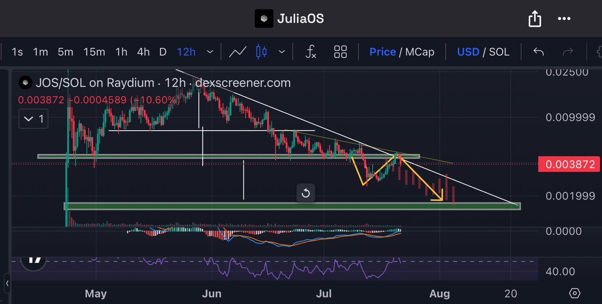602x304 pixels.
Task: Select the 4h timeframe
Action: [x=143, y=52]
